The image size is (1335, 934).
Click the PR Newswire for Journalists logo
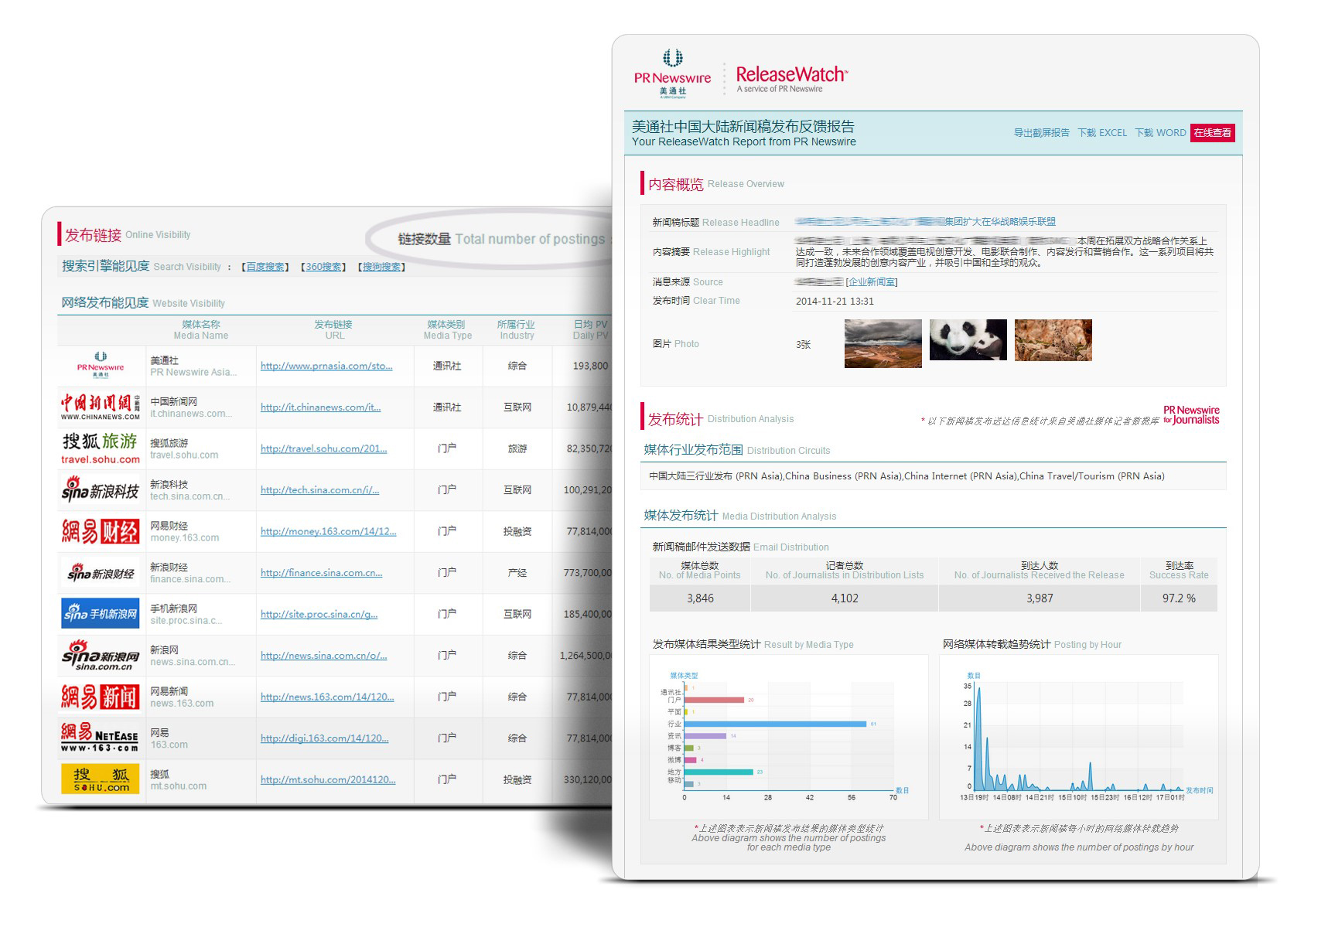click(x=1191, y=415)
